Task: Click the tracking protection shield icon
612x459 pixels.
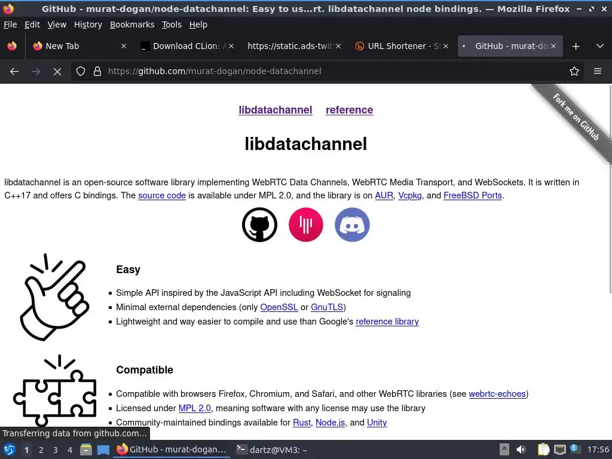Action: 81,72
